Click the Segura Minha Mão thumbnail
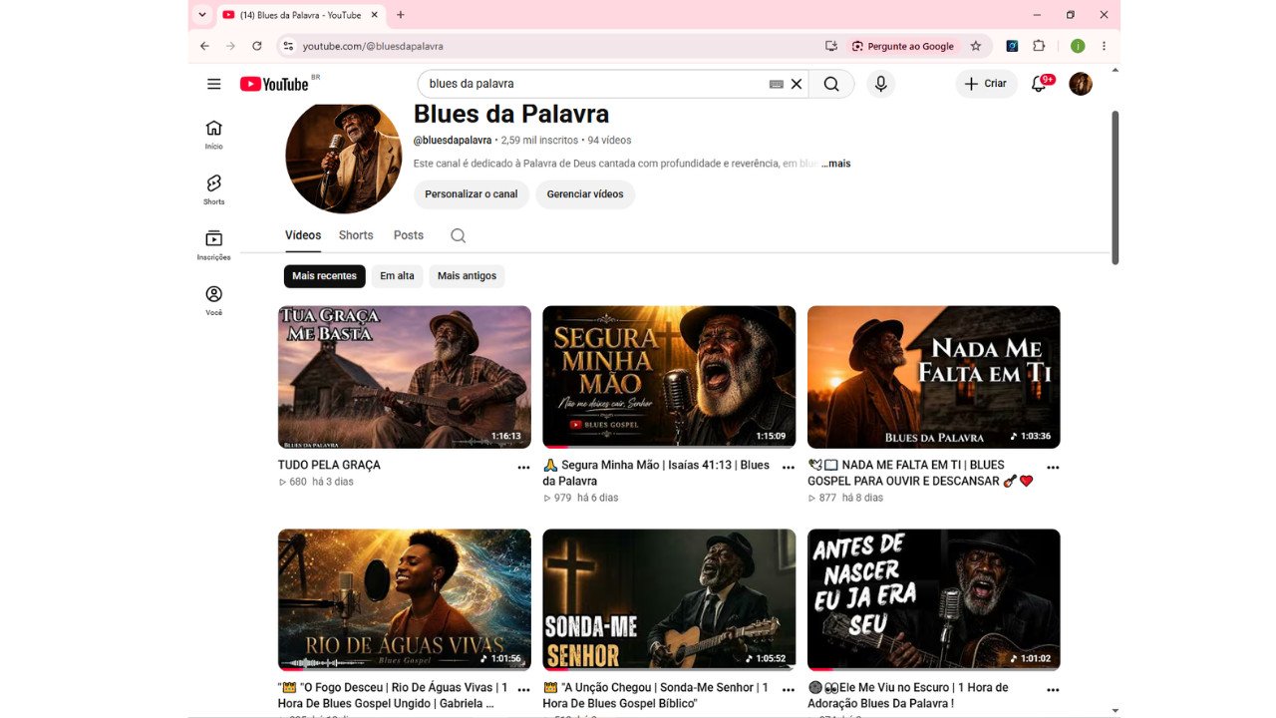 pos(669,377)
